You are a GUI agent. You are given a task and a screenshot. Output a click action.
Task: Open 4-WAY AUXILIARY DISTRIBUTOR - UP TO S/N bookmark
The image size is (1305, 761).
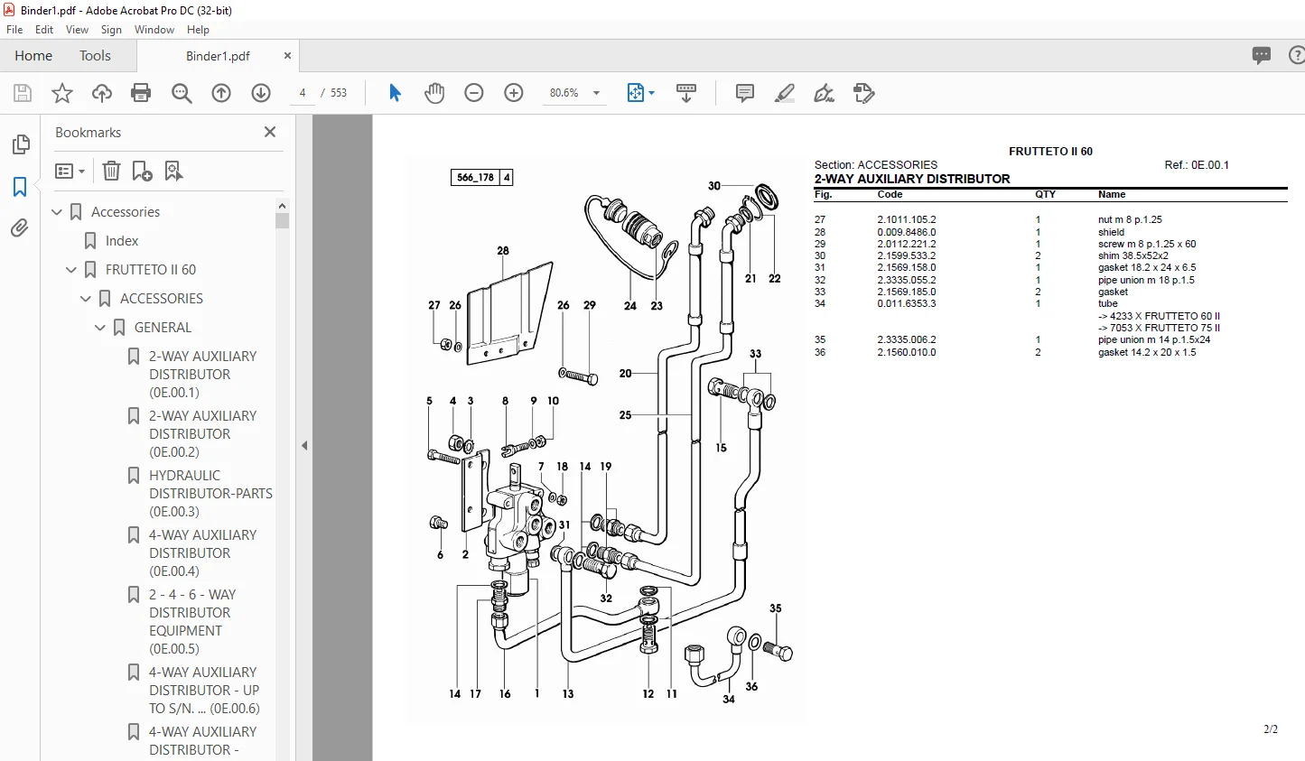(x=204, y=691)
